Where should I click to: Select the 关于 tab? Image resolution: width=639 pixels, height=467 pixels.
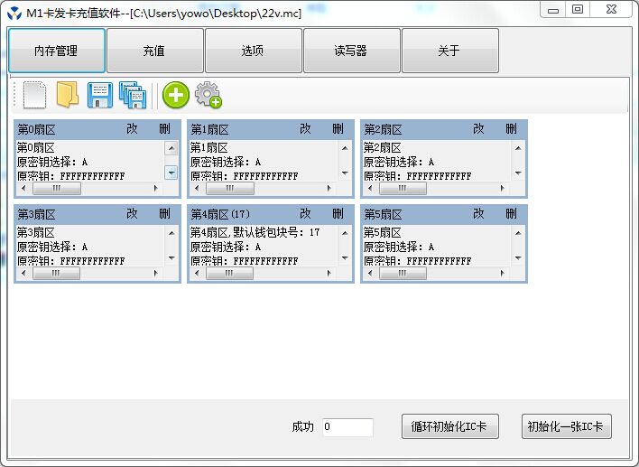tap(449, 51)
